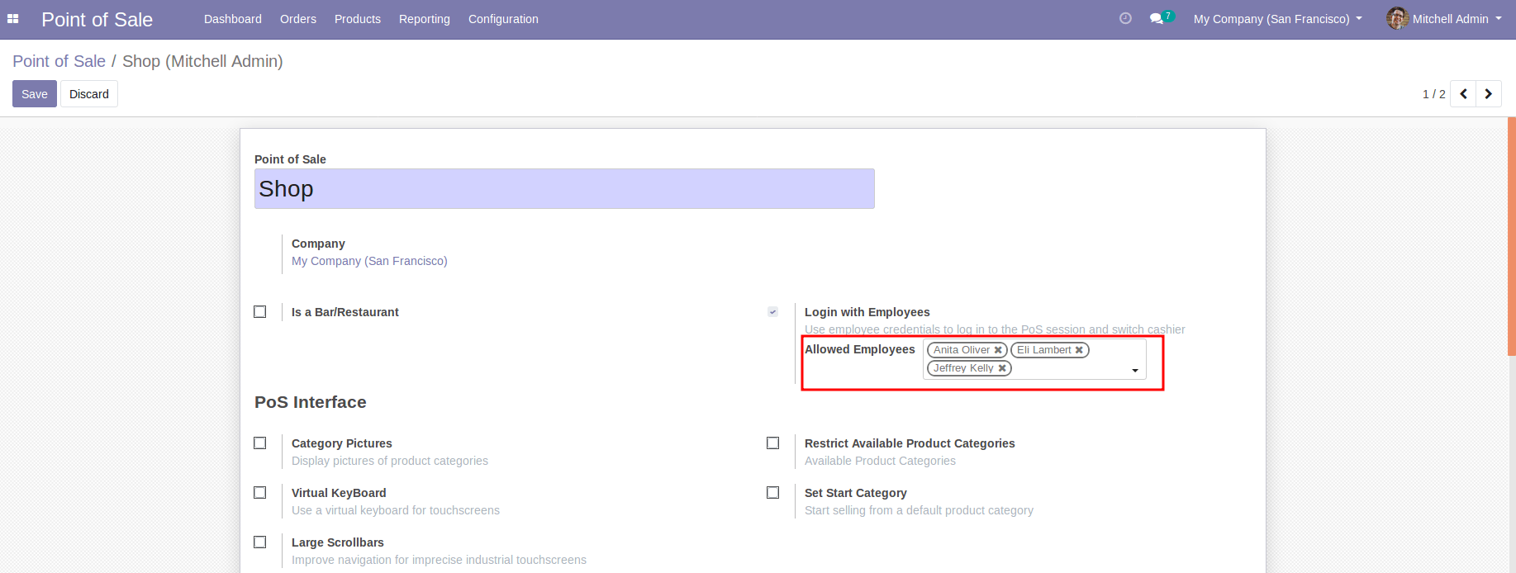Remove Eli Lambert from allowed employees
The image size is (1516, 573).
click(1079, 350)
